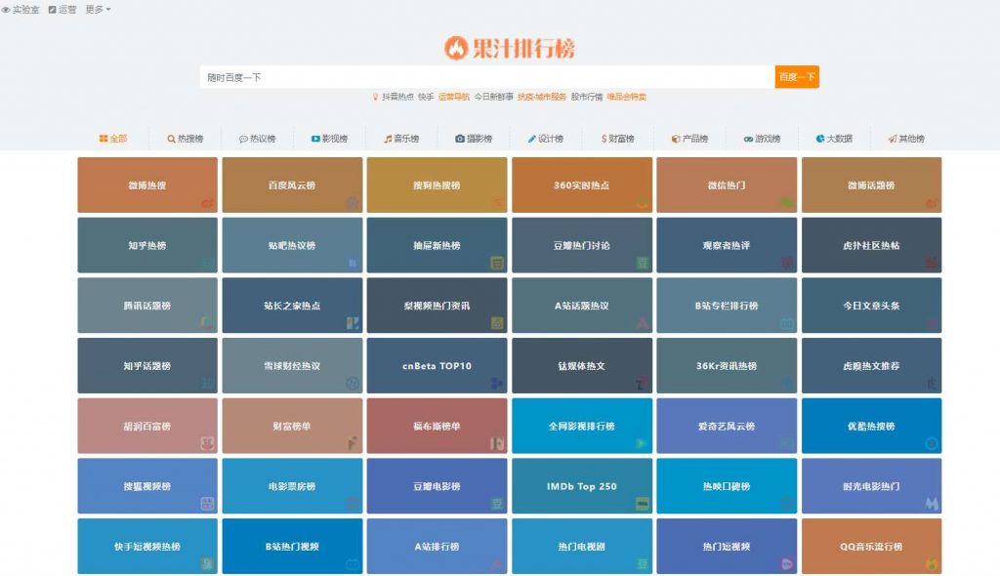Screen dimensions: 1000x576
Task: Open the 运营导航 quick link
Action: tap(454, 97)
